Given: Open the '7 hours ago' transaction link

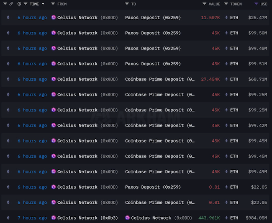Looking at the screenshot, I should pos(32,218).
